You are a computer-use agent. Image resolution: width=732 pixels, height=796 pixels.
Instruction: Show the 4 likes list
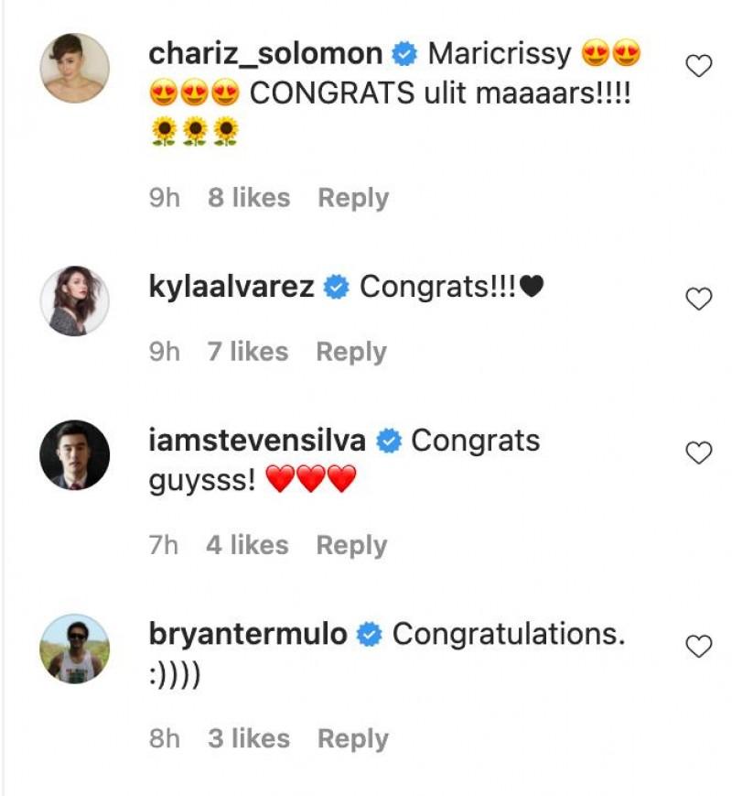(247, 545)
